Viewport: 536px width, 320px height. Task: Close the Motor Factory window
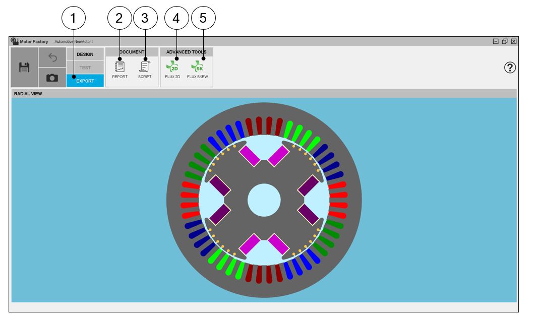click(x=513, y=41)
